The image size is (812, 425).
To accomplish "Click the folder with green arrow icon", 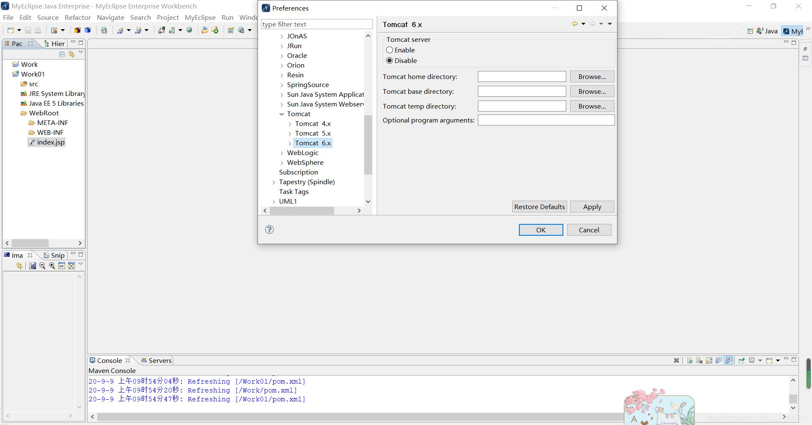I will (x=215, y=30).
